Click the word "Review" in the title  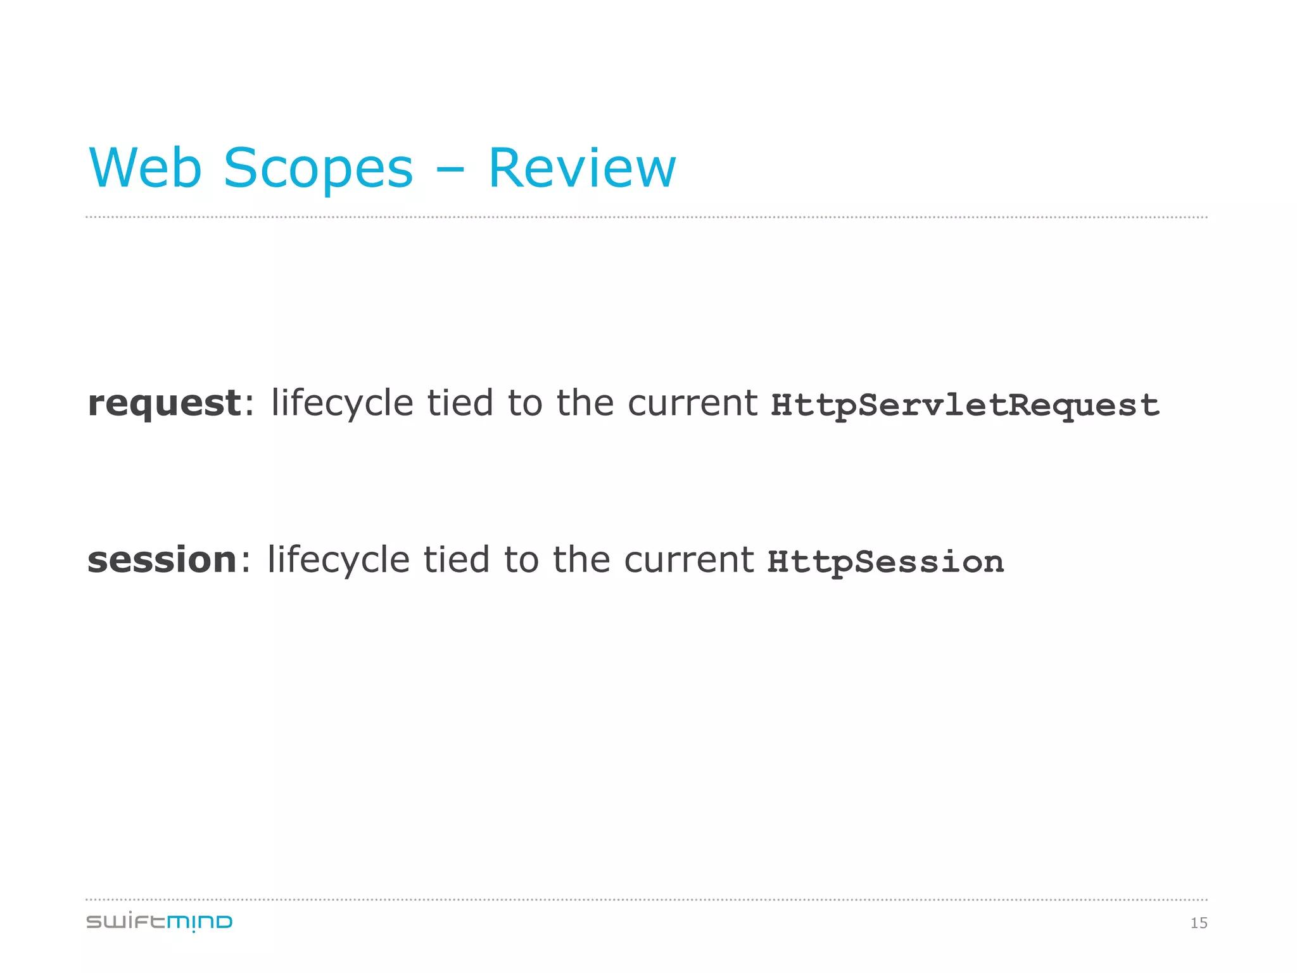tap(582, 169)
